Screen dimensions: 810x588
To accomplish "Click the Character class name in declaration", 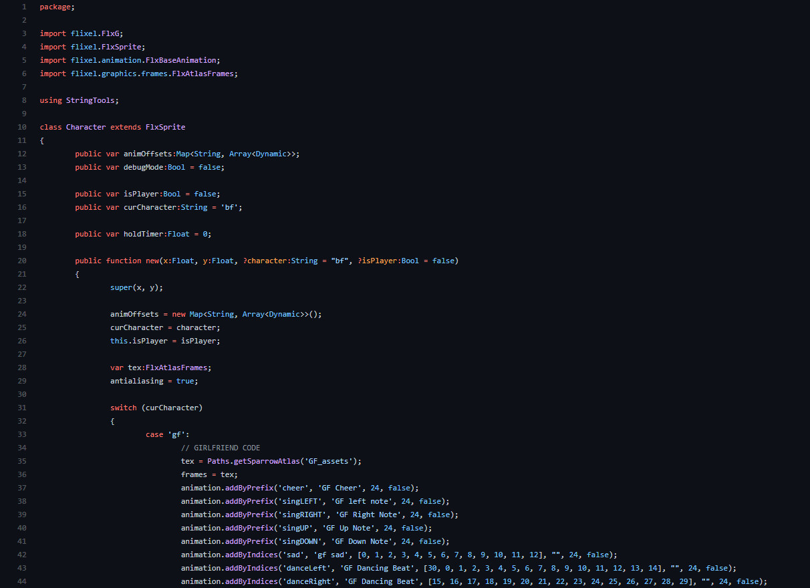I will click(86, 127).
